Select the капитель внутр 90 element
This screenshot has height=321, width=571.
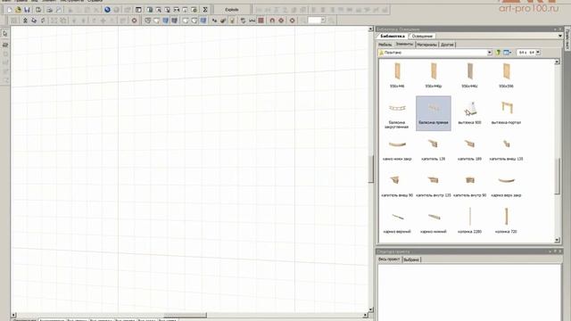coord(470,185)
